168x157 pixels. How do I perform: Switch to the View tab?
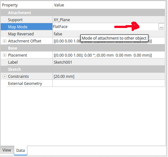coord(7,150)
